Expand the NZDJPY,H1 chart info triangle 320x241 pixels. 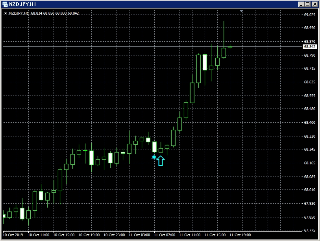[x=6, y=13]
